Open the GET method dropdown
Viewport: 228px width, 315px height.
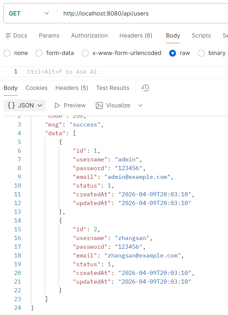[29, 14]
